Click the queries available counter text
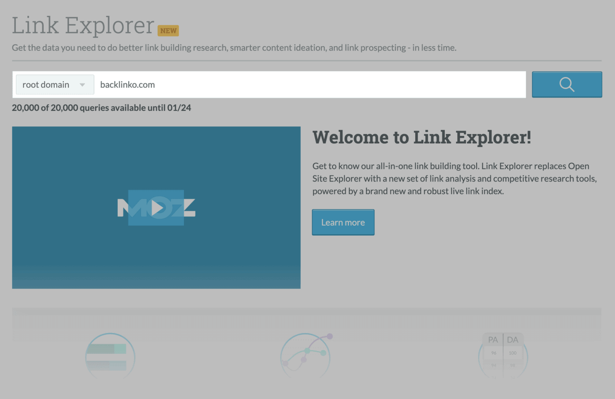615x399 pixels. [x=101, y=108]
